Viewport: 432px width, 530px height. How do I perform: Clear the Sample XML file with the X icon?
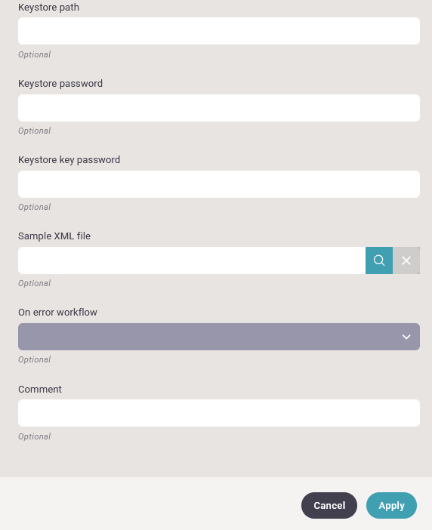click(x=406, y=260)
